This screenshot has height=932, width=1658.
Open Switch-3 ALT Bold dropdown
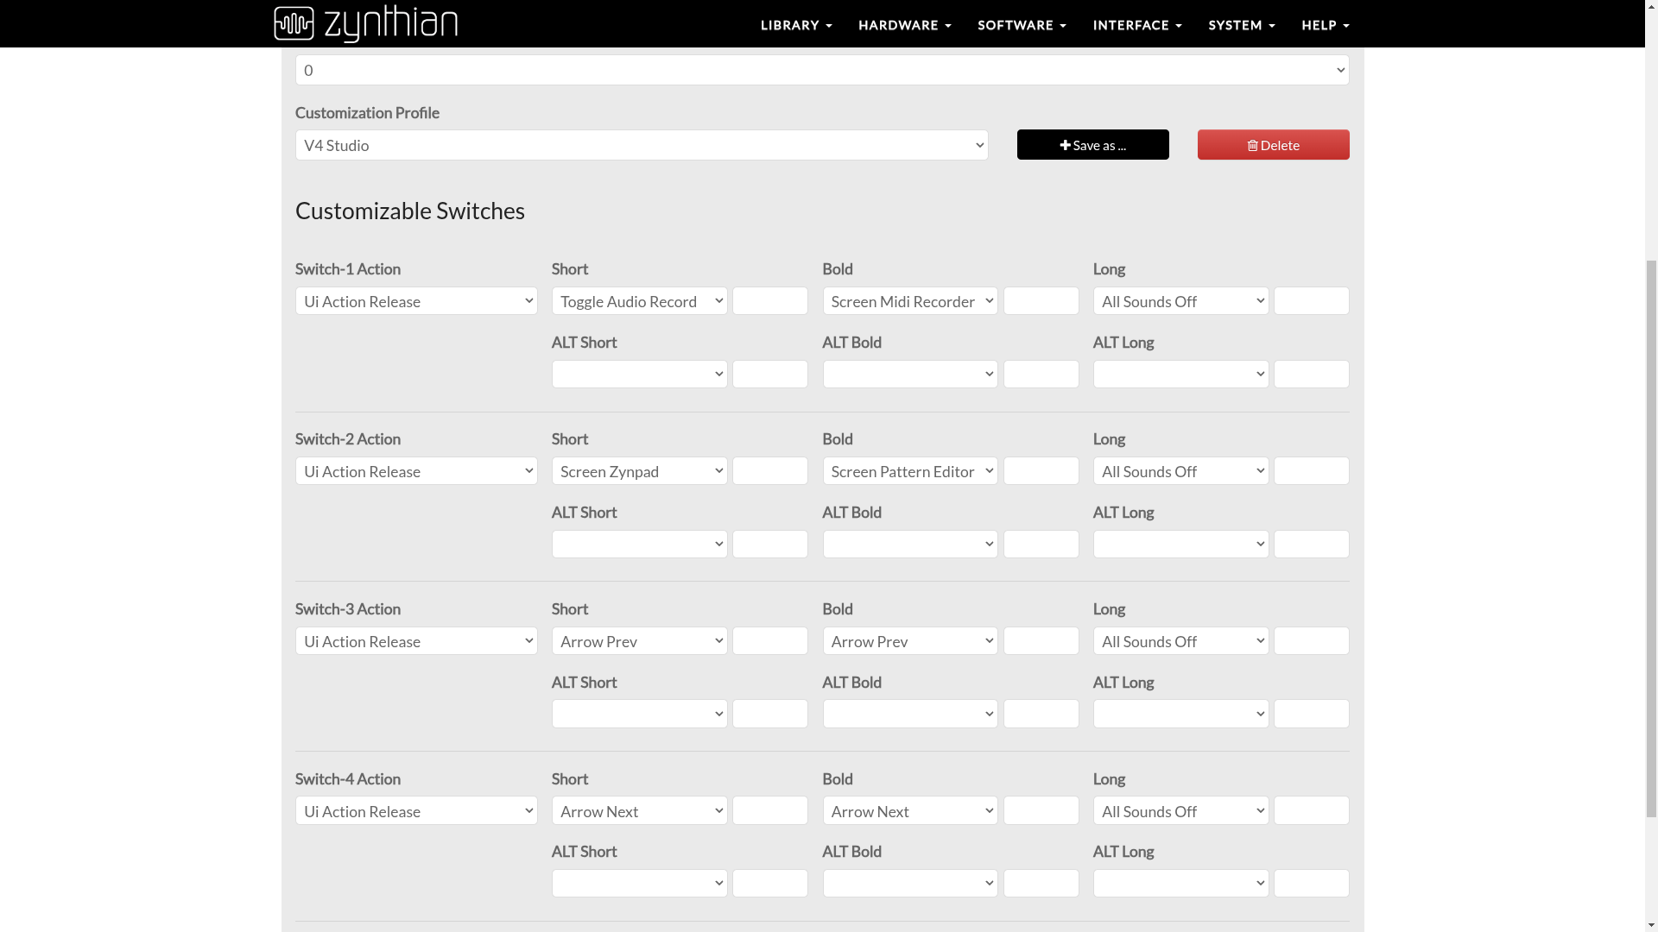click(910, 714)
